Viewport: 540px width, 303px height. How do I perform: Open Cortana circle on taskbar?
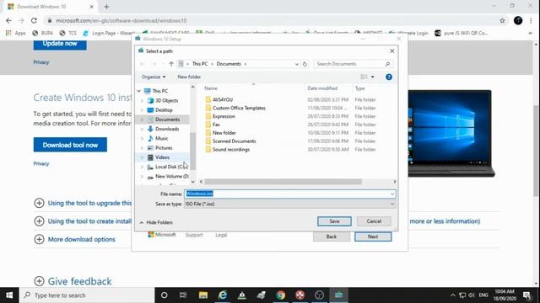(165, 295)
